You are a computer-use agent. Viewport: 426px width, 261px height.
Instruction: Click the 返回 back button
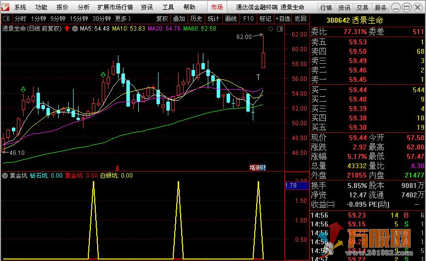[x=300, y=19]
